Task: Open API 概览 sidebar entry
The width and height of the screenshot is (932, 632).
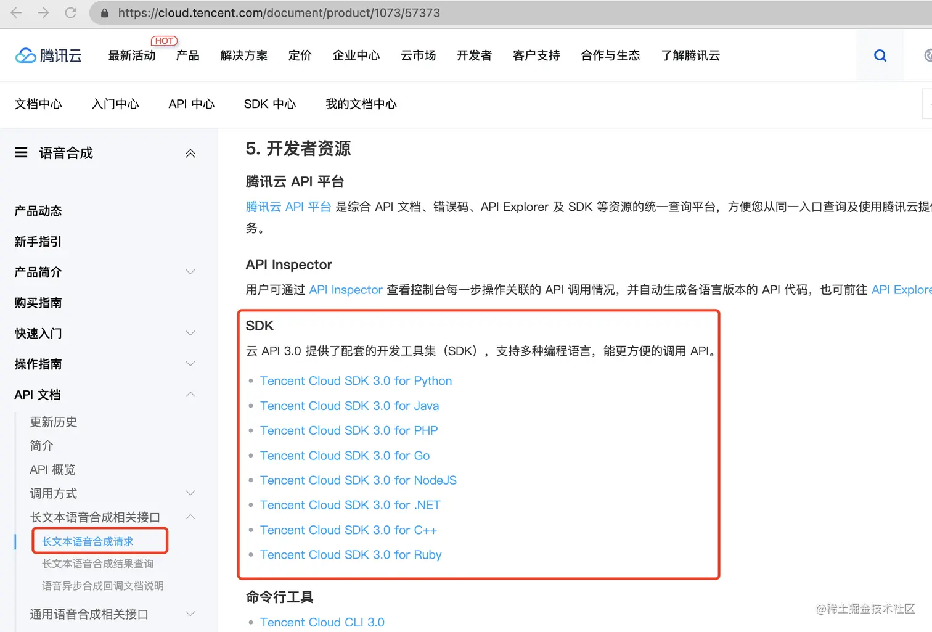Action: 52,470
